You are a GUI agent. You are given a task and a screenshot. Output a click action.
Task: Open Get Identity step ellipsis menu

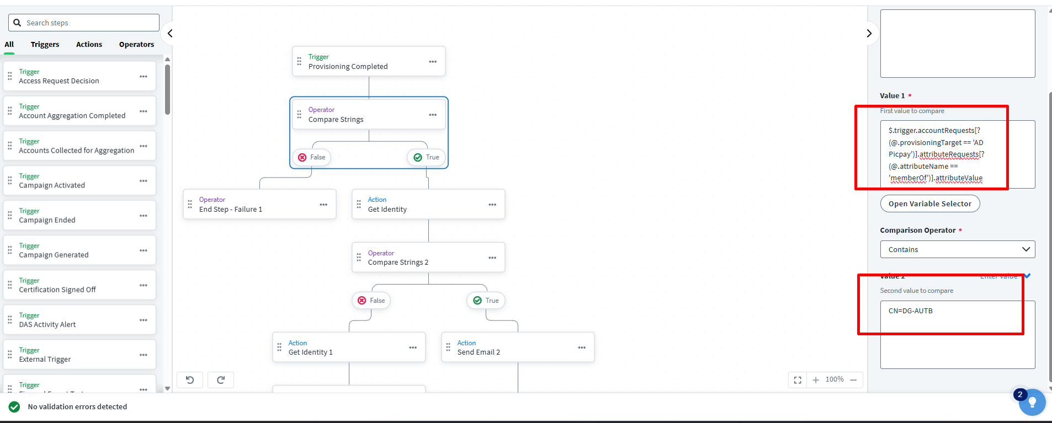pos(492,205)
